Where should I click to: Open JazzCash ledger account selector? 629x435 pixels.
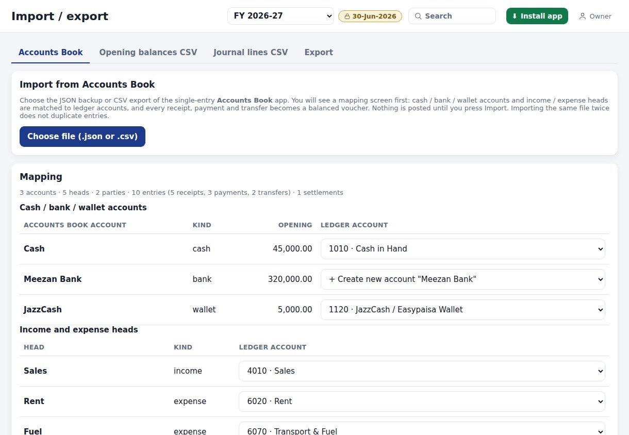coord(463,309)
